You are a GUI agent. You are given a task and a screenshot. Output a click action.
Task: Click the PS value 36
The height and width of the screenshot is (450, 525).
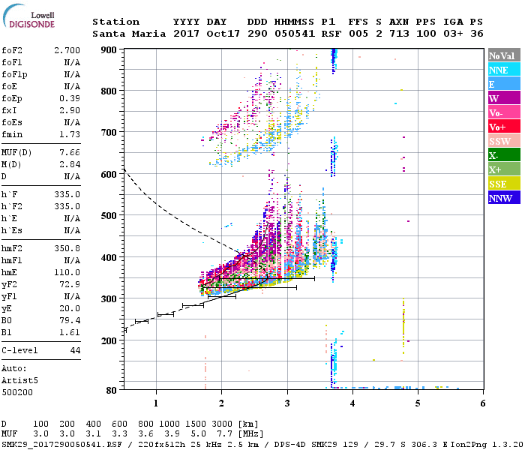click(477, 34)
